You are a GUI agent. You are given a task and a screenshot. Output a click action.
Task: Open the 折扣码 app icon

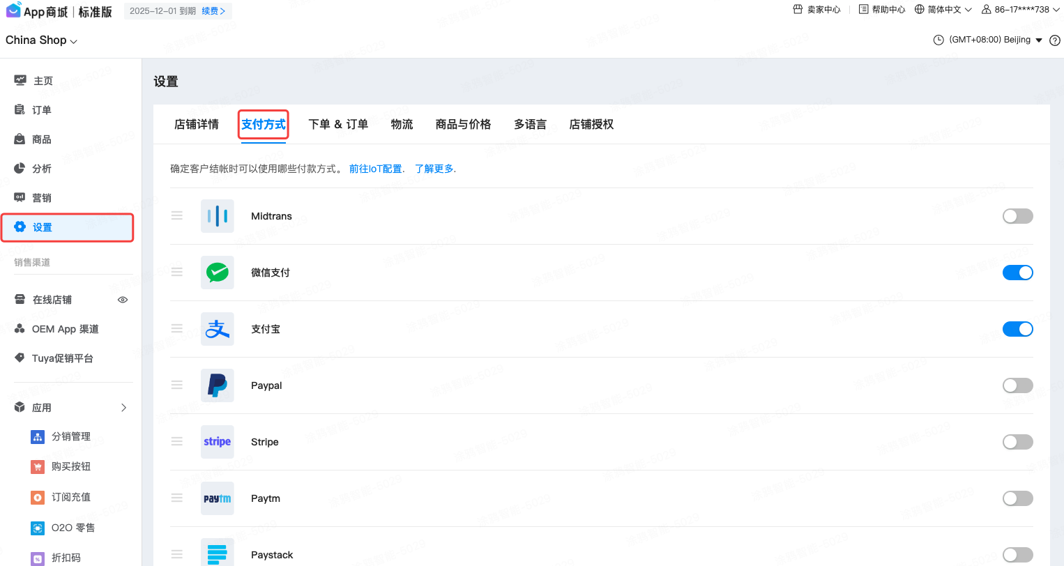[38, 558]
